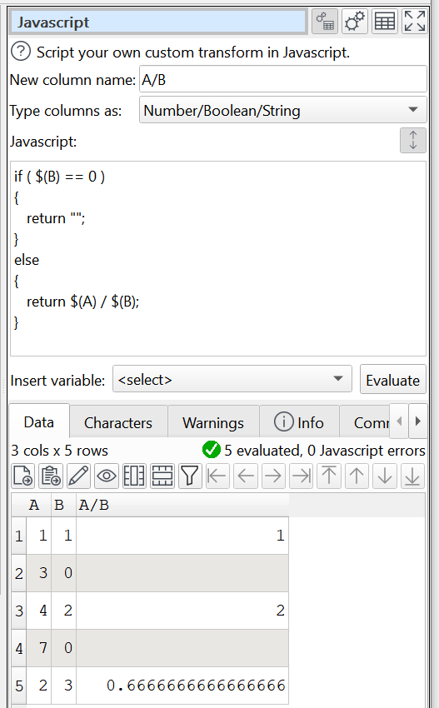Click the New column name field

coord(282,79)
